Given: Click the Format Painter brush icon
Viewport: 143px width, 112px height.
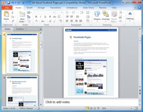Looking at the screenshot, I should click(x=12, y=21).
